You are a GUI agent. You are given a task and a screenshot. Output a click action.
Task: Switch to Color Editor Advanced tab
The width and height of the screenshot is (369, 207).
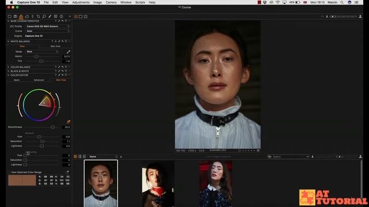click(x=39, y=80)
